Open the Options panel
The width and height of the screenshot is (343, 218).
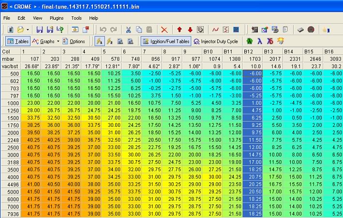point(74,41)
